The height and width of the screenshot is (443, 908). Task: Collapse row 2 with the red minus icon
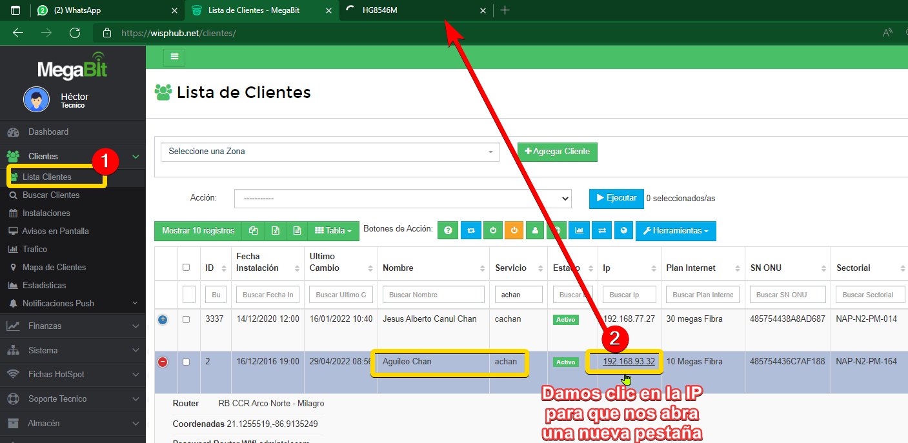pyautogui.click(x=163, y=362)
